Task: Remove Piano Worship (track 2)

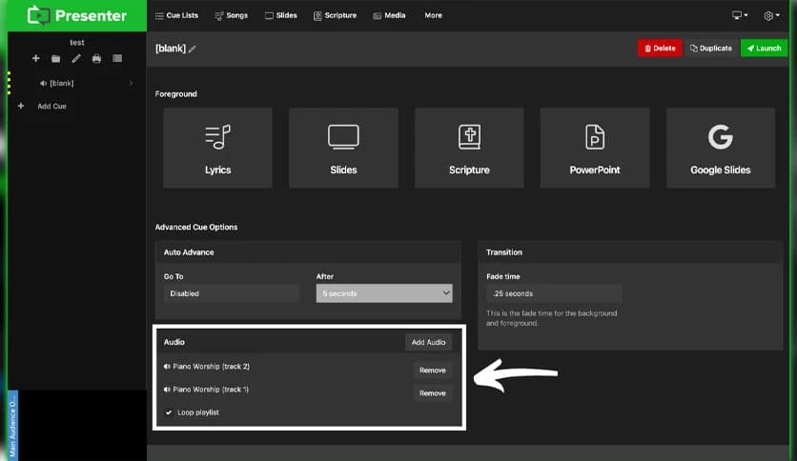Action: click(x=432, y=370)
